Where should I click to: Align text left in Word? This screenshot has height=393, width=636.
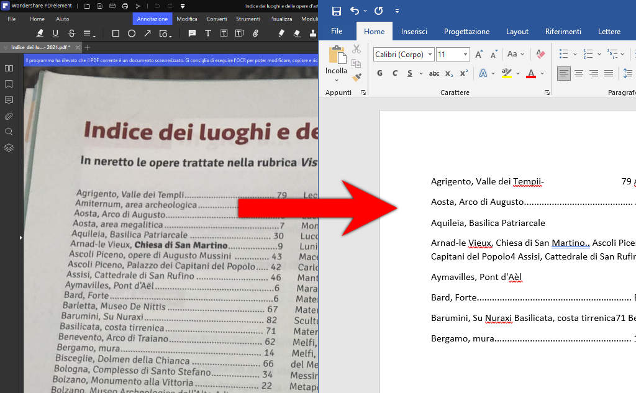(x=564, y=73)
